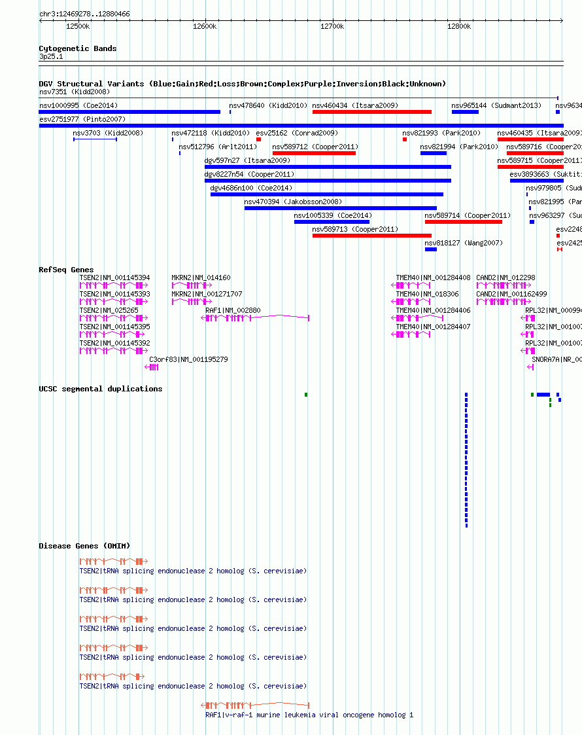Click the blue bar under dgv597n27 (Itsara2009)
This screenshot has width=582, height=735.
[328, 167]
